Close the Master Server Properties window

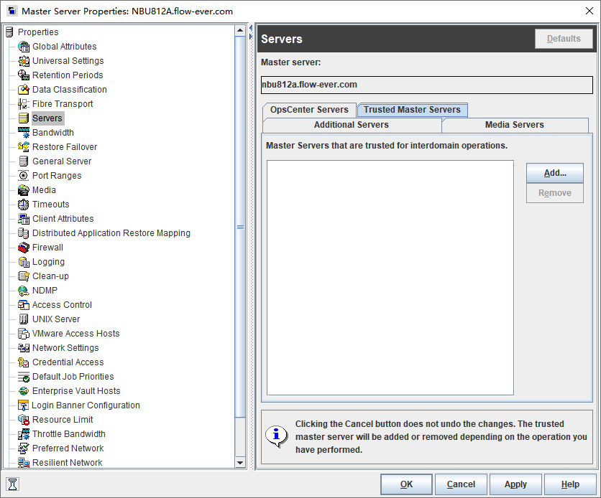pos(589,11)
